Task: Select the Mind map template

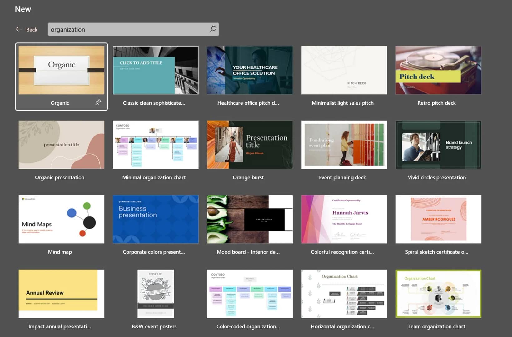Action: click(x=62, y=219)
